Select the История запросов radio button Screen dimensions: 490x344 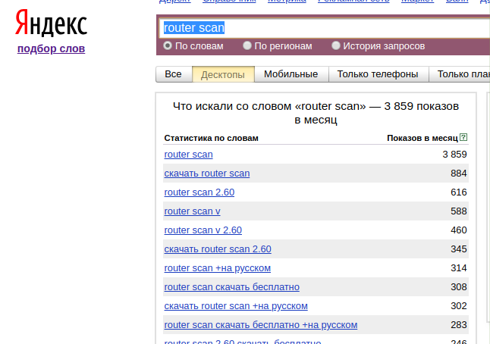(x=335, y=45)
